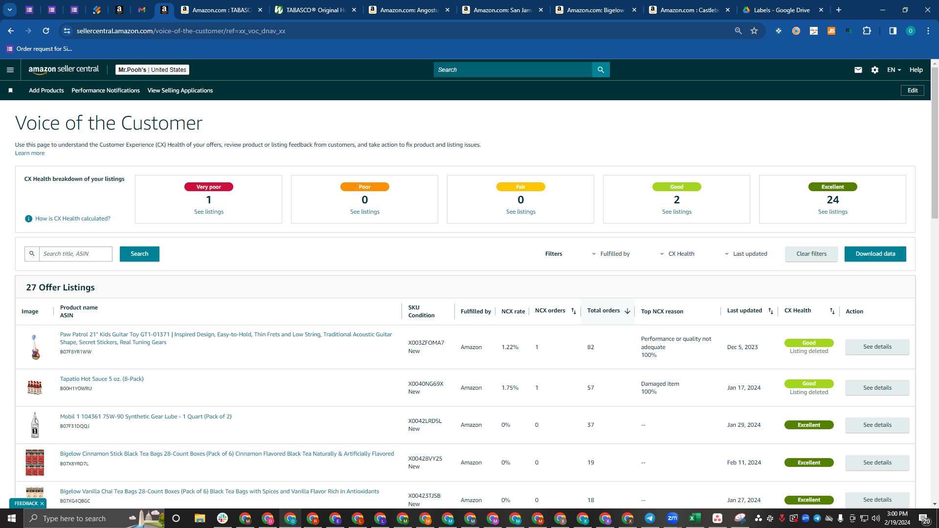Screen dimensions: 939x528
Task: Open the Add Products menu item
Action: click(x=46, y=90)
